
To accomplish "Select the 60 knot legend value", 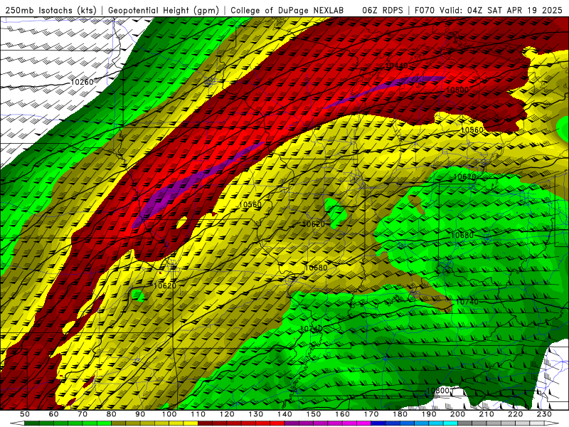I will (x=53, y=414).
